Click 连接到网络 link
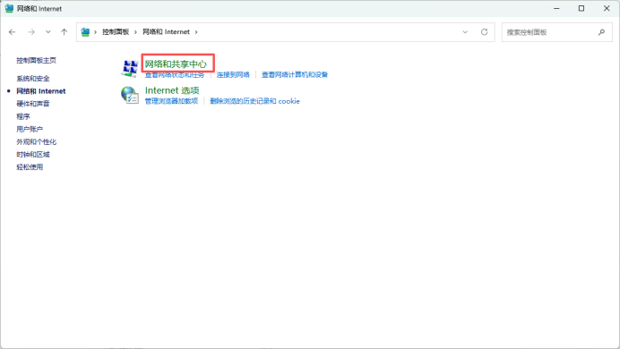Viewport: 620px width, 349px height. [233, 74]
